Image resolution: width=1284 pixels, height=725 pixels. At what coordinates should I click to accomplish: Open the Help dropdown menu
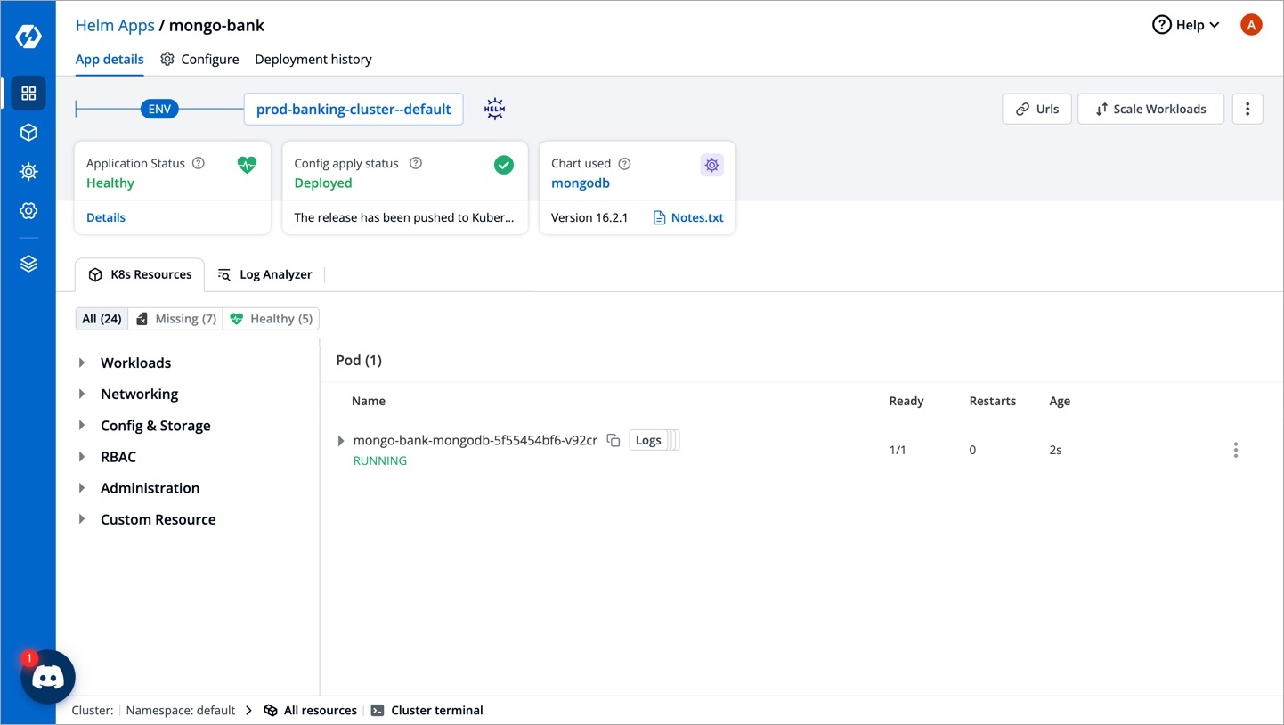click(1185, 25)
